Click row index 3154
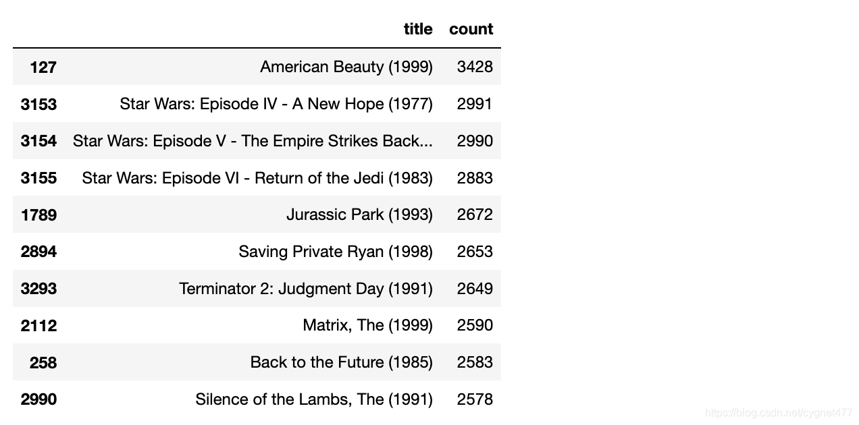The width and height of the screenshot is (859, 425). pyautogui.click(x=38, y=141)
